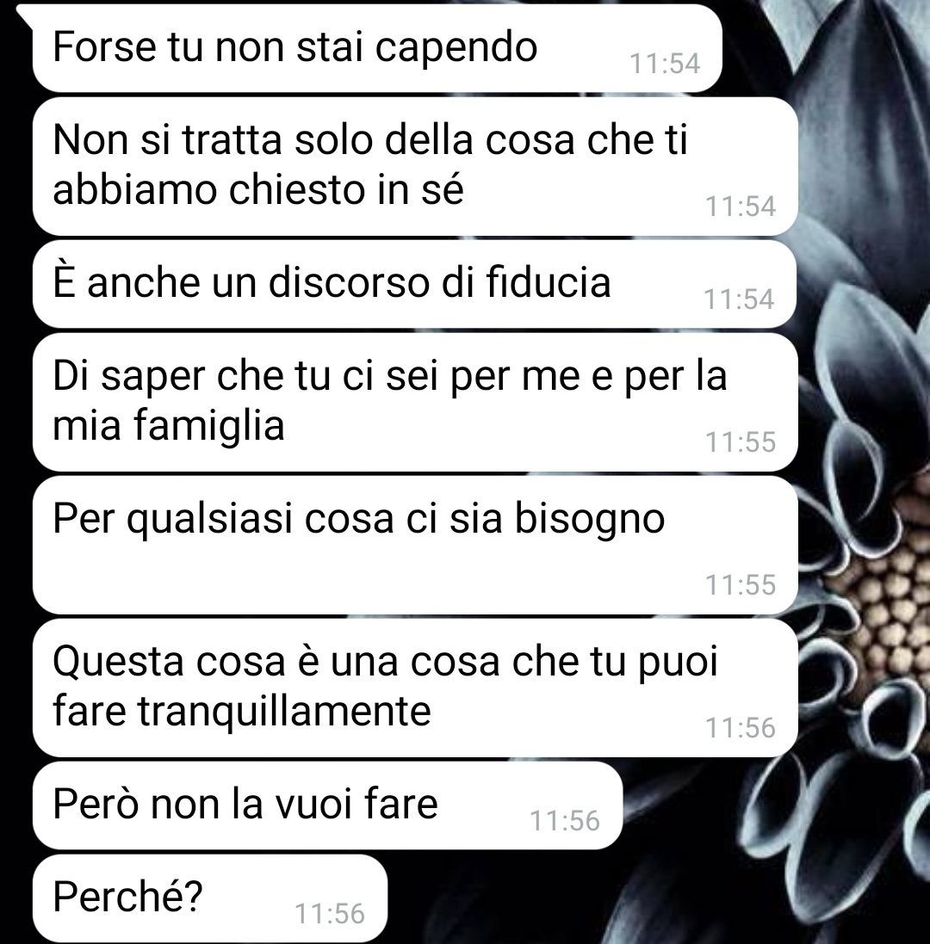Viewport: 930px width, 944px height.
Task: Tap the message 'Forse tu non stai capendo'
Action: tap(376, 48)
